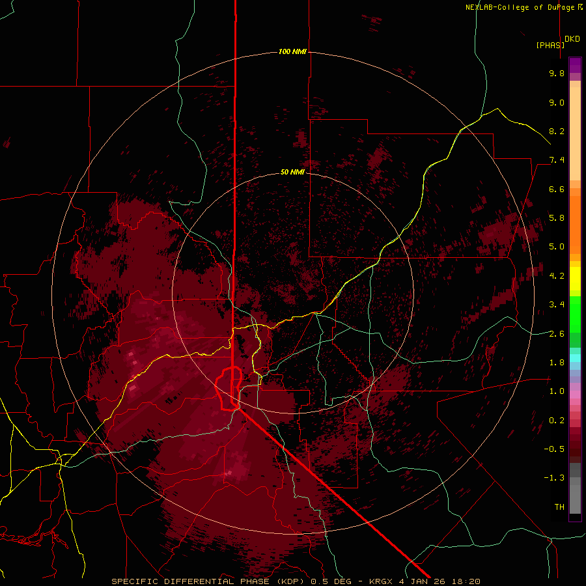Click the DKD unit label above color scale
This screenshot has width=586, height=586.
(x=572, y=39)
